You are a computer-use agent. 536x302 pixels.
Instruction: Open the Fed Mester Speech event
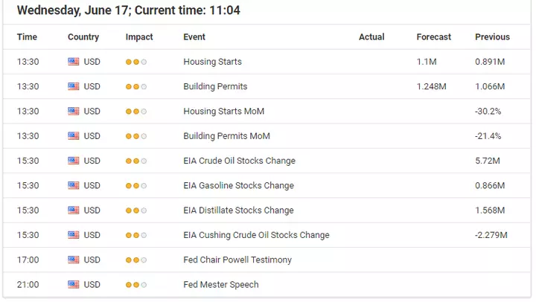[x=221, y=285]
